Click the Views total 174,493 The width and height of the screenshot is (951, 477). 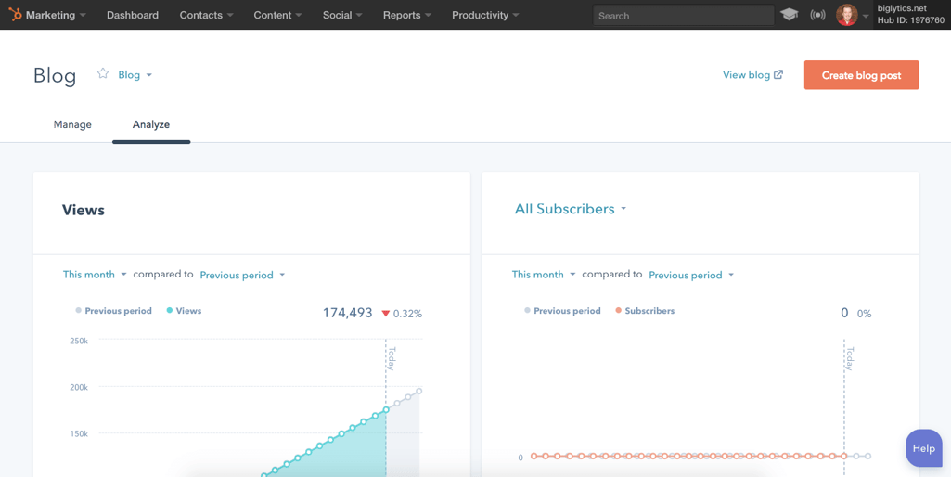pyautogui.click(x=348, y=313)
